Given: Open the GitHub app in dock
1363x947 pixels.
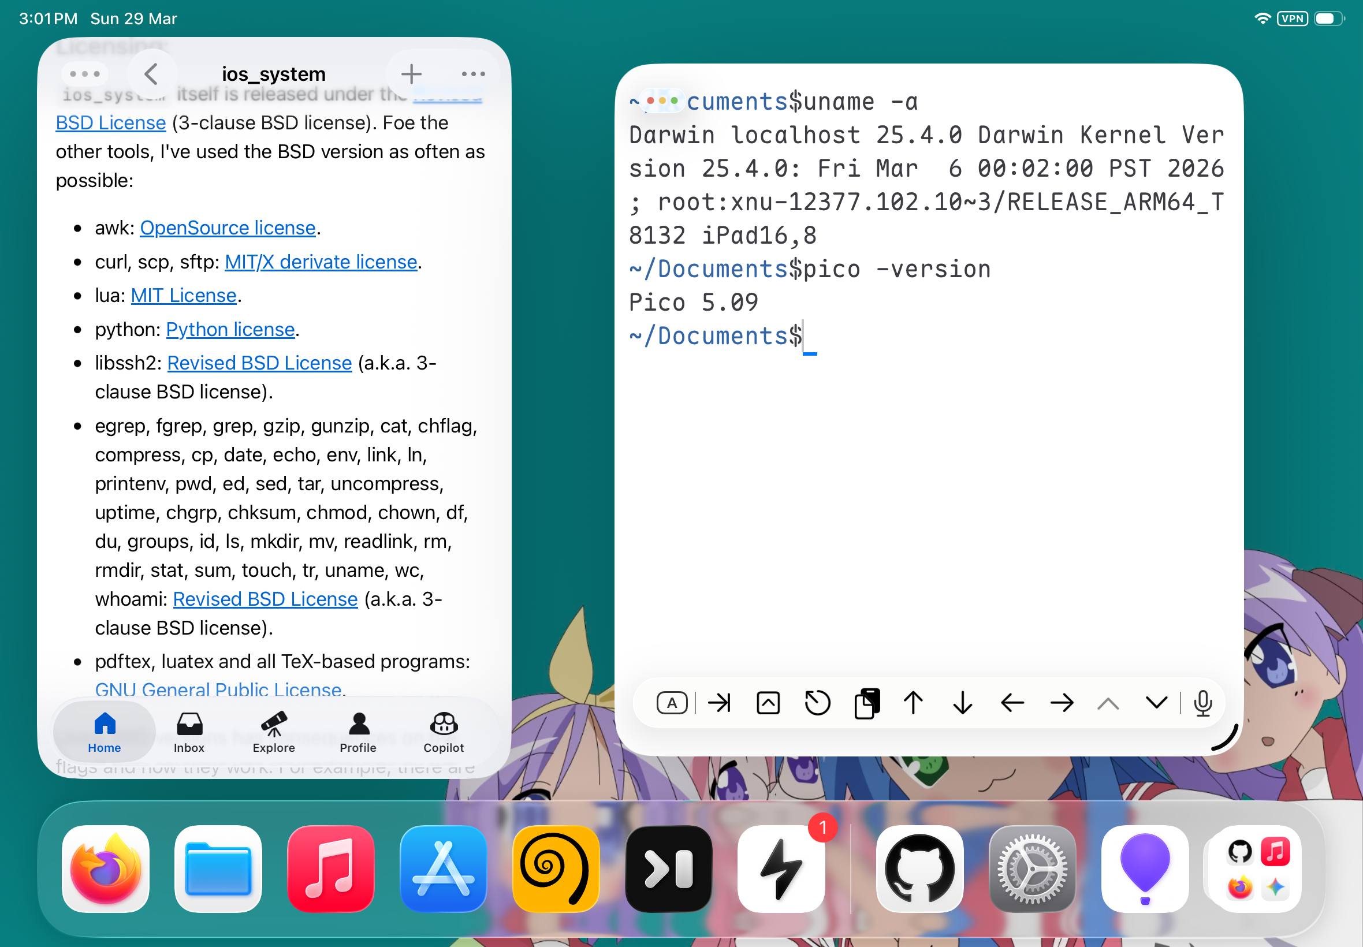Looking at the screenshot, I should 919,869.
